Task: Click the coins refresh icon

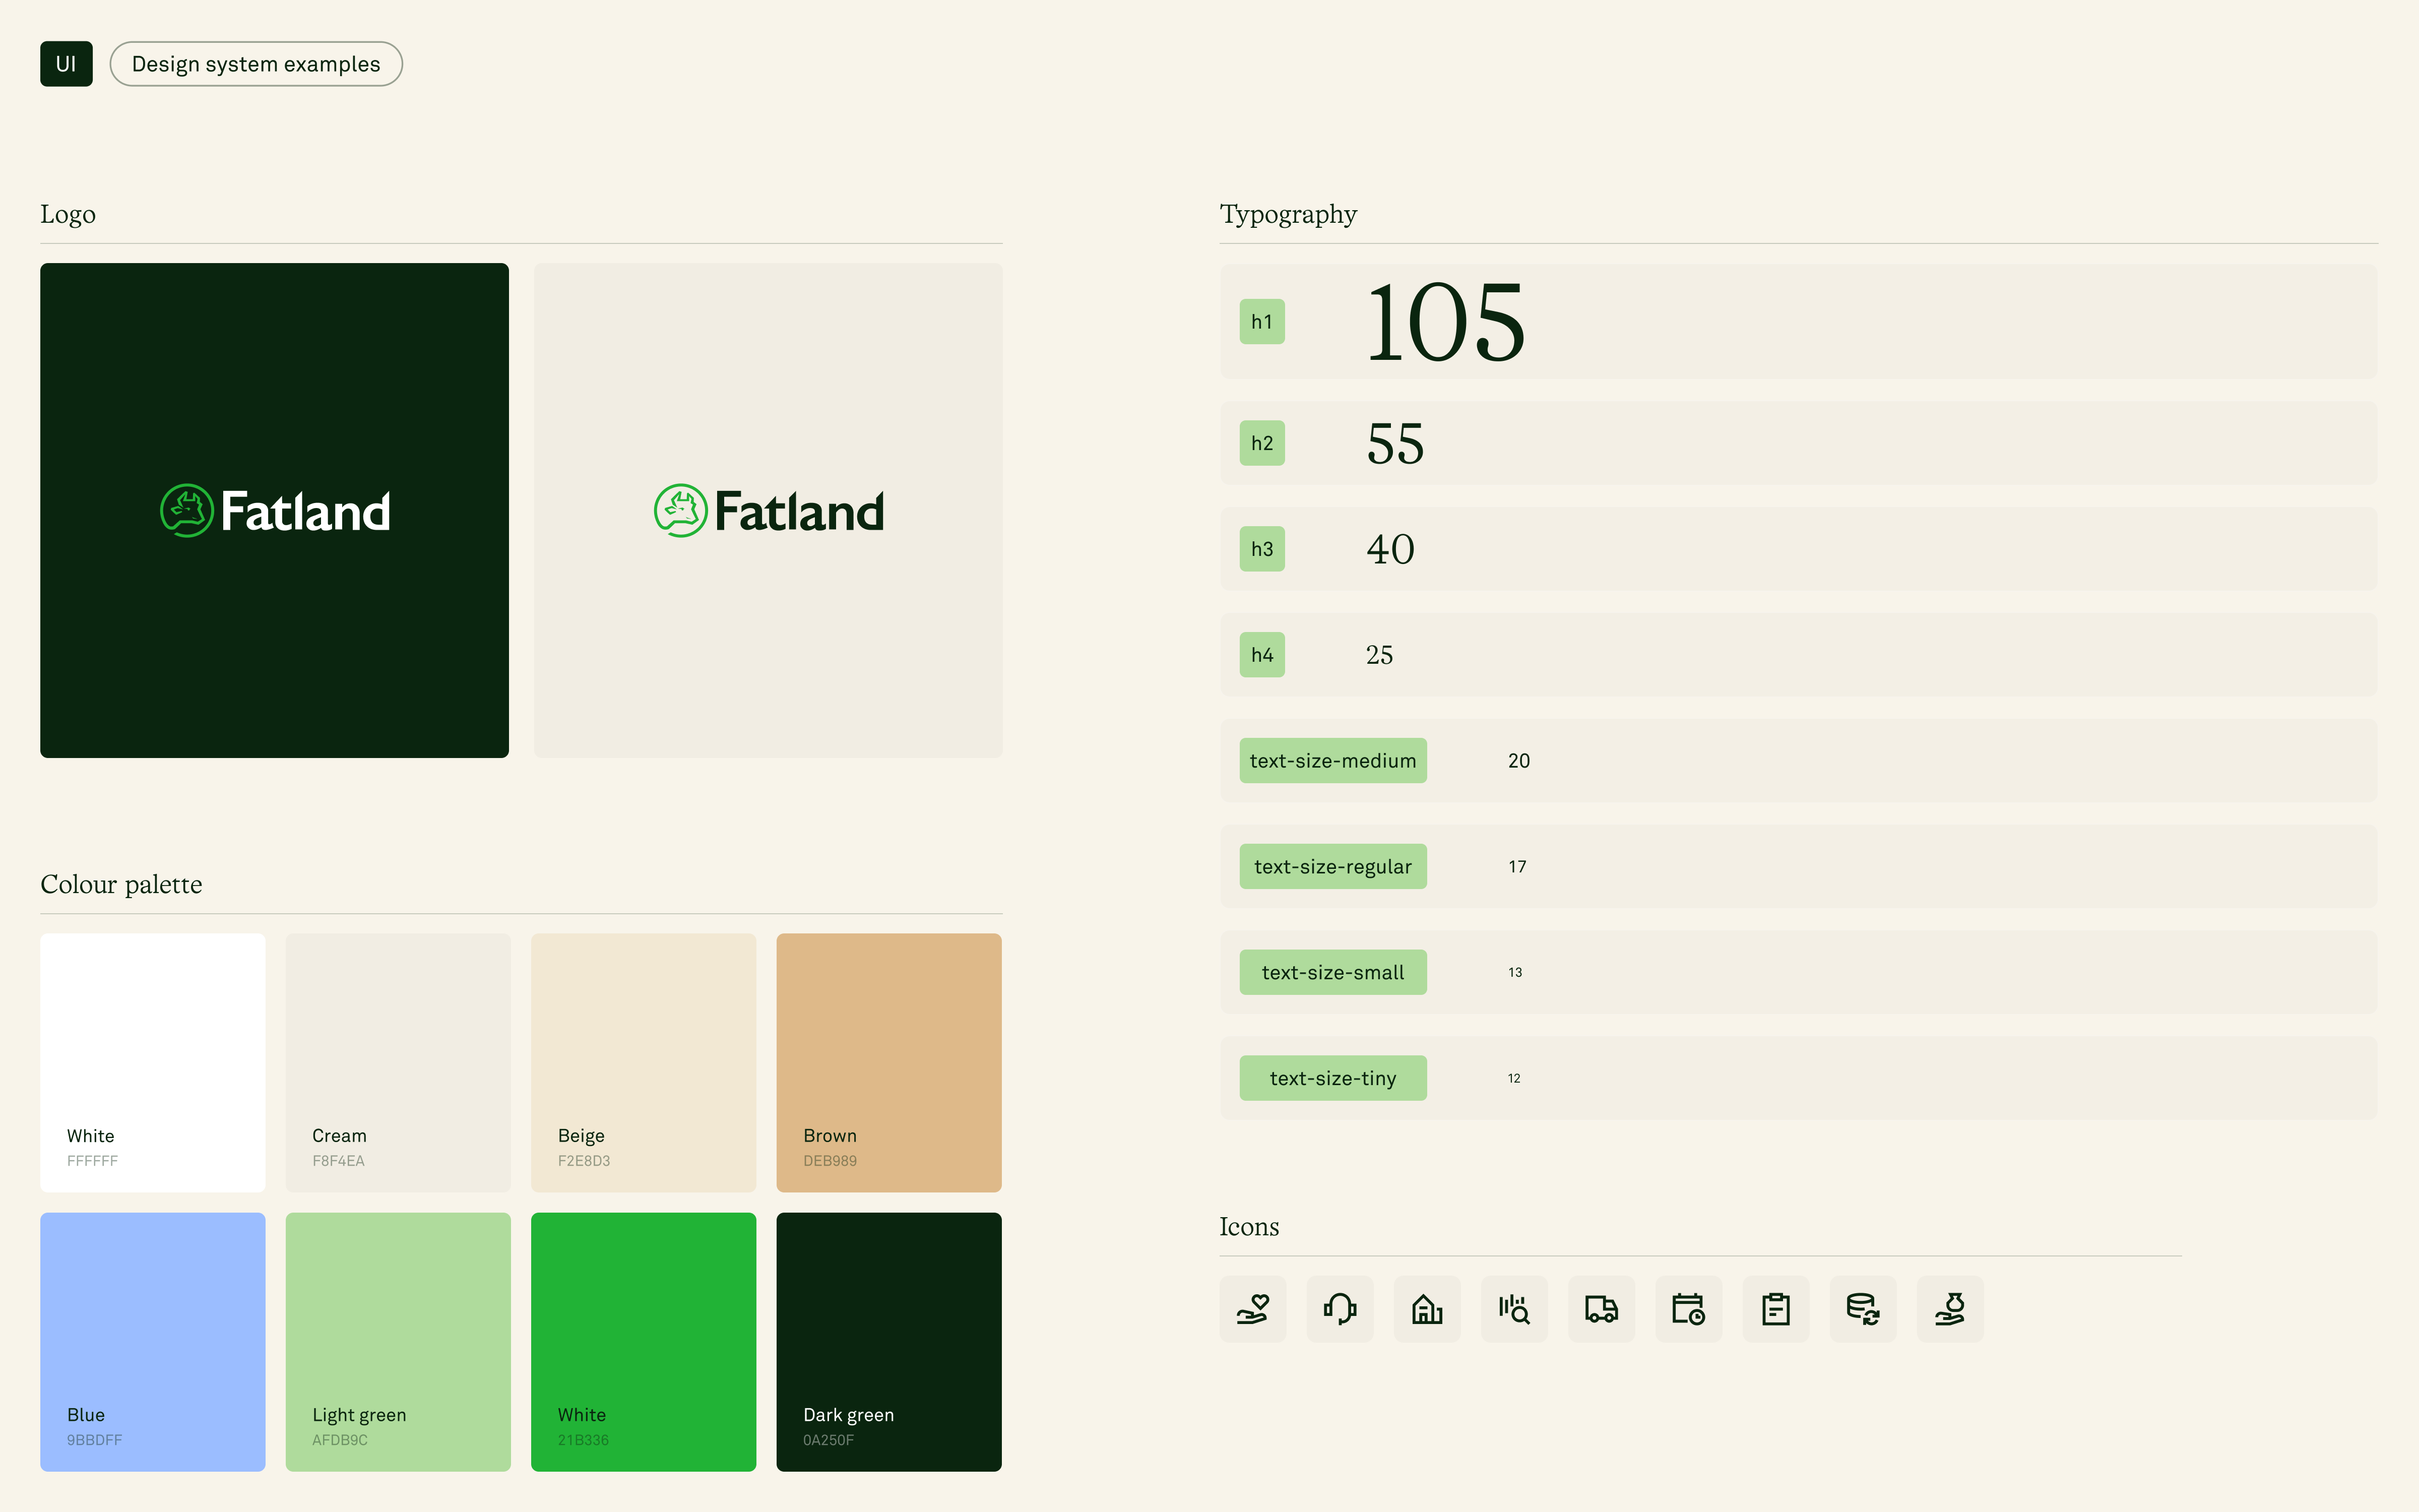Action: (x=1862, y=1308)
